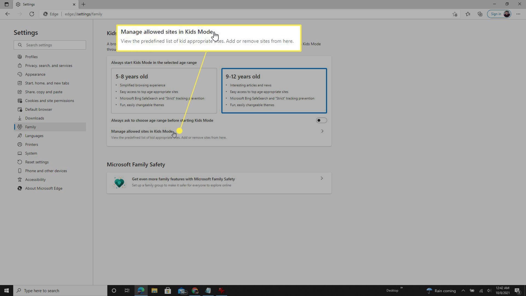Open the blue notepad taskbar app

[x=208, y=291]
